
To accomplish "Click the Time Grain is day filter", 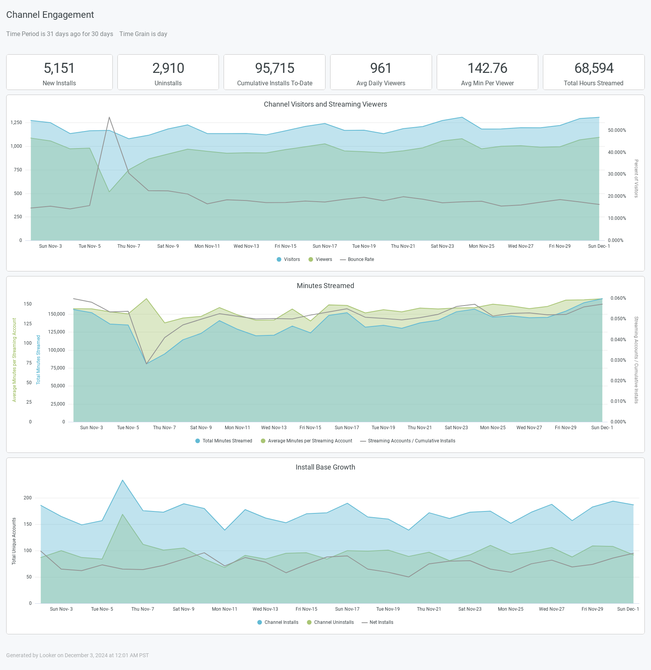I will [143, 34].
